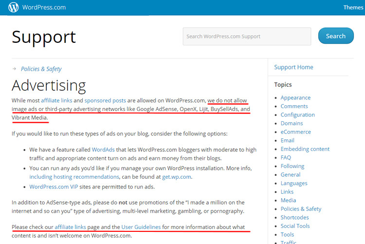Open the Shortcodes topic
365x244 pixels.
pyautogui.click(x=294, y=217)
